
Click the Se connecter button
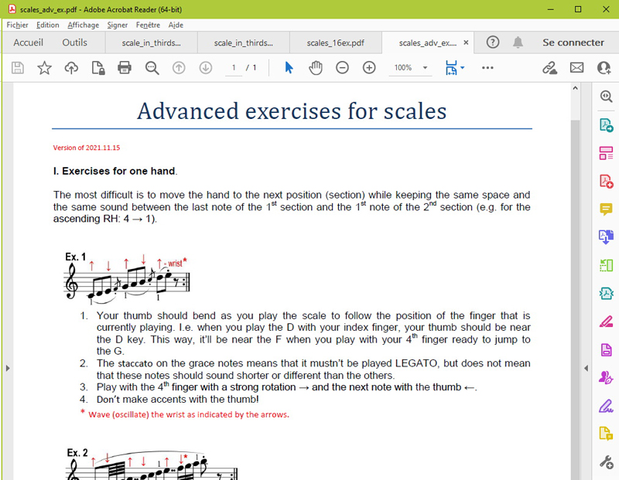573,43
